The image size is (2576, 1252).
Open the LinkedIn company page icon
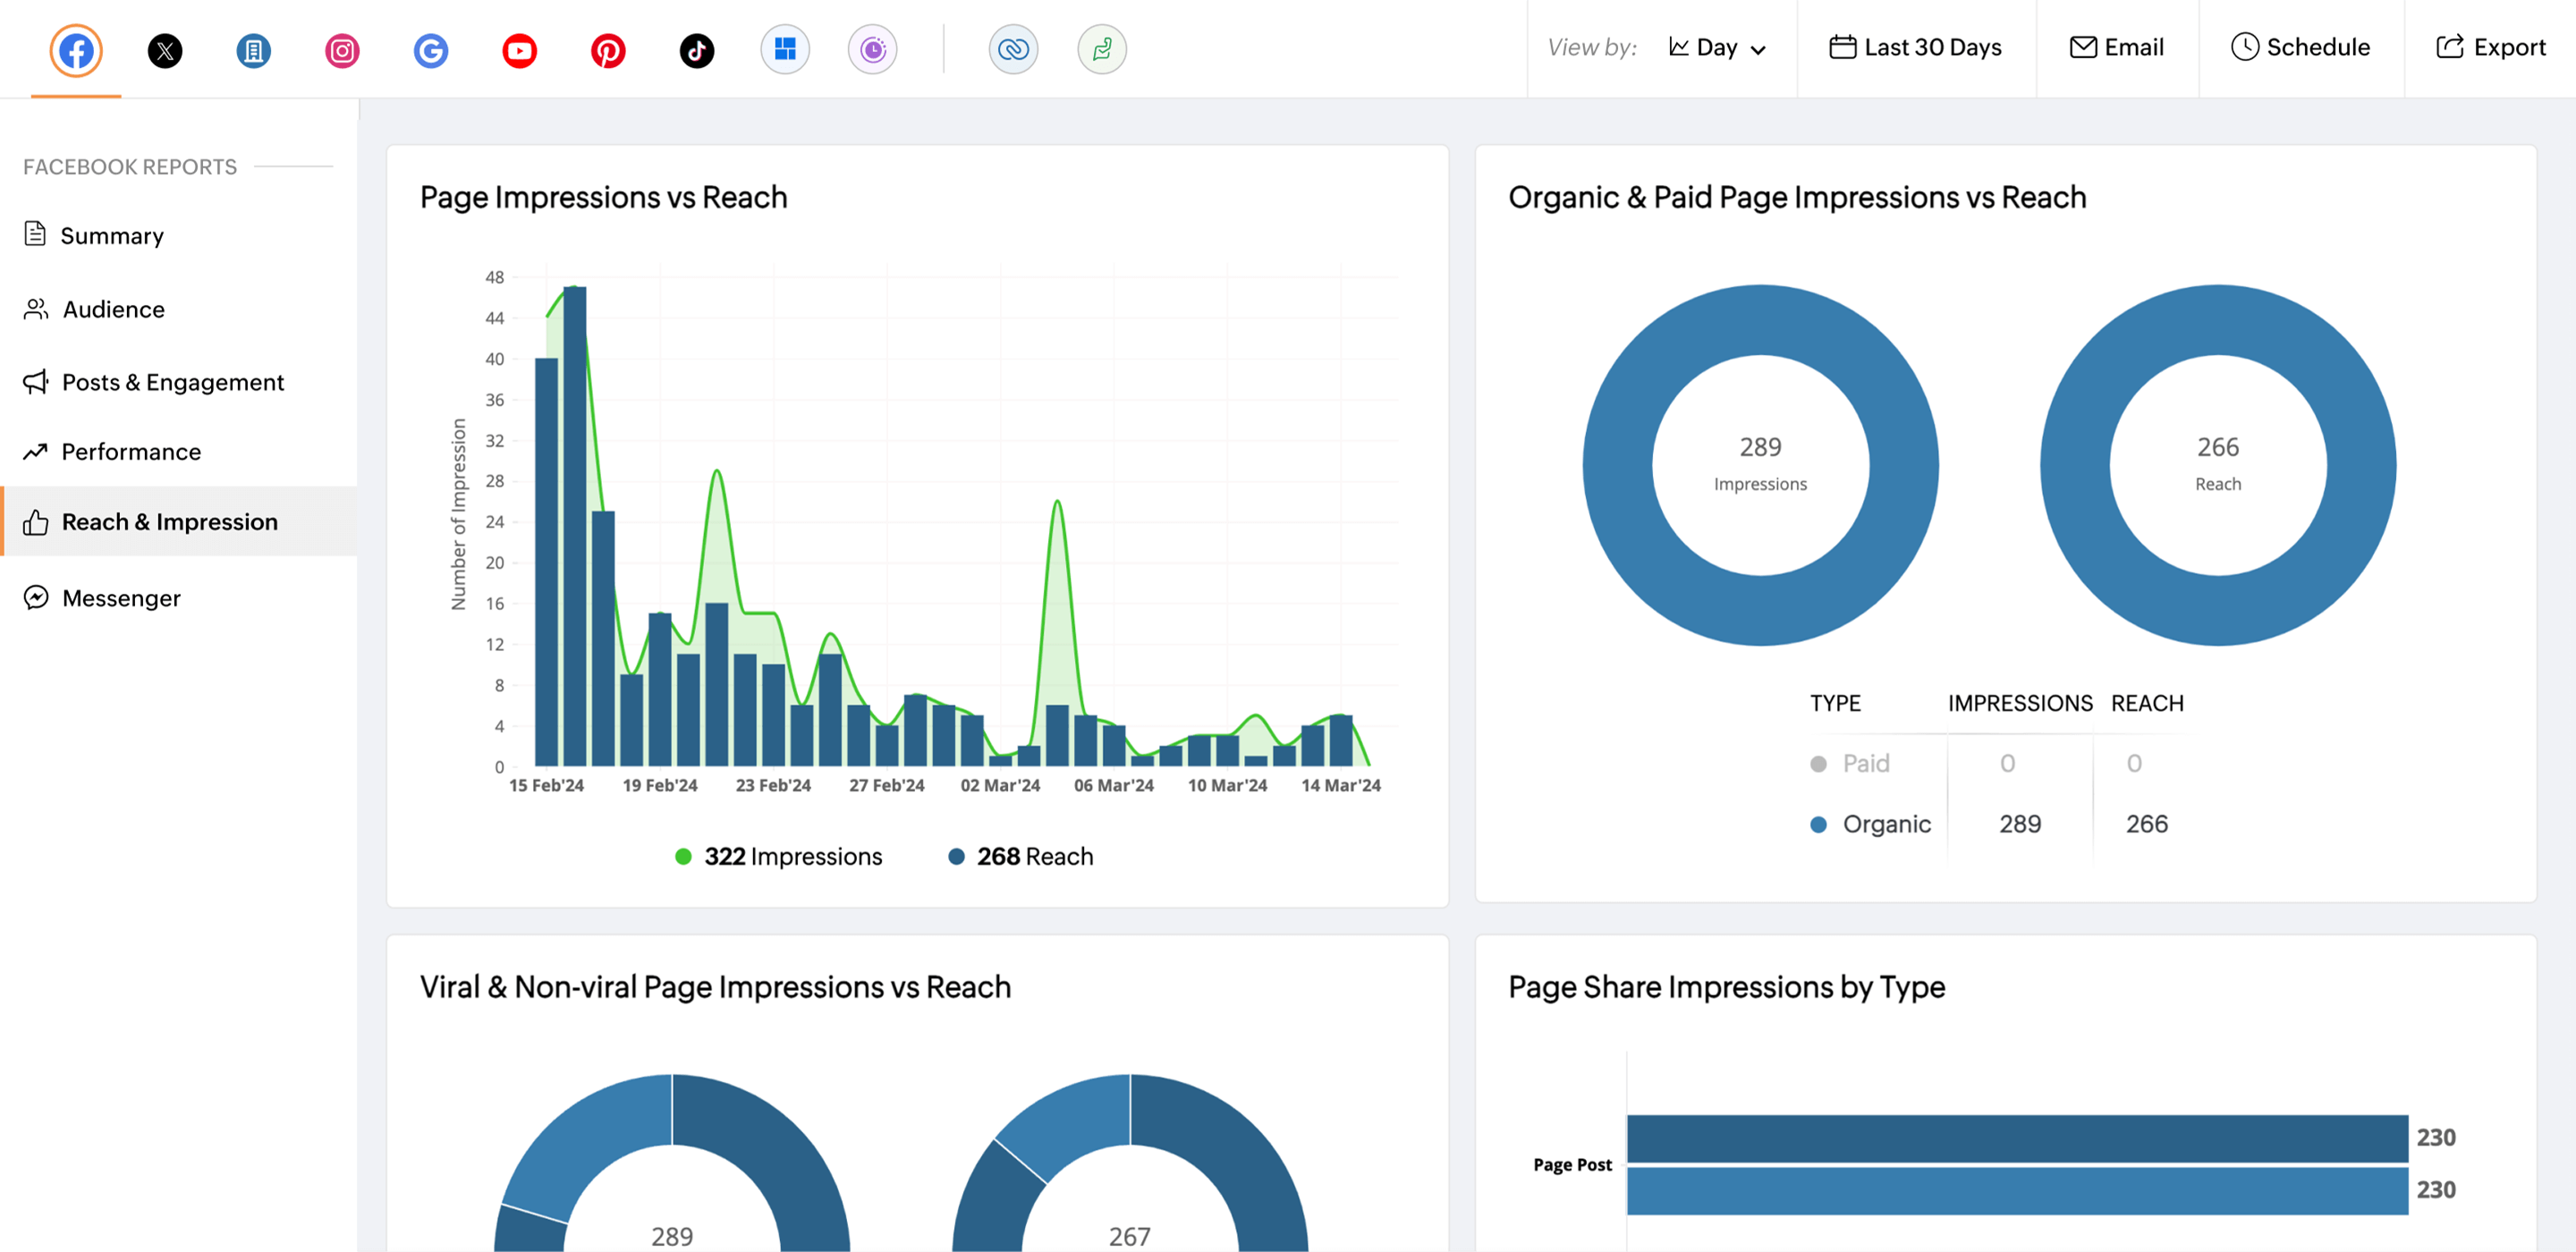coord(253,49)
